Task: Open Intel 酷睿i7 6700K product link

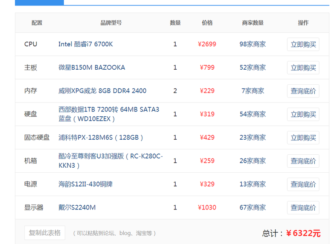Action: point(86,44)
